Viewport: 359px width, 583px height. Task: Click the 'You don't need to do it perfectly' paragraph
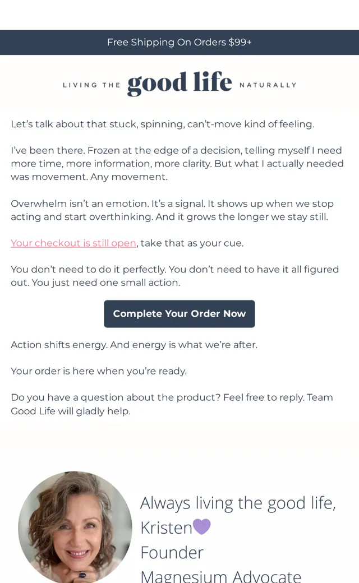click(175, 276)
